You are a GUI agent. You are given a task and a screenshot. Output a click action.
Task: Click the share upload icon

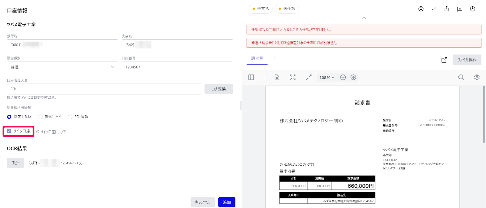click(447, 9)
